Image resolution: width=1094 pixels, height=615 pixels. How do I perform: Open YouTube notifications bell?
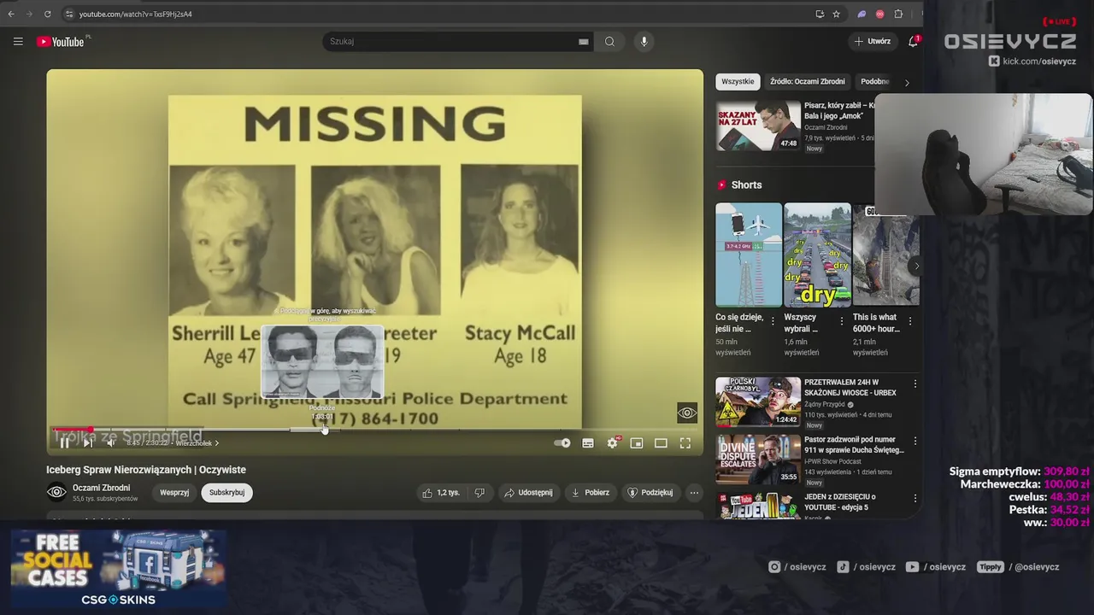tap(913, 41)
